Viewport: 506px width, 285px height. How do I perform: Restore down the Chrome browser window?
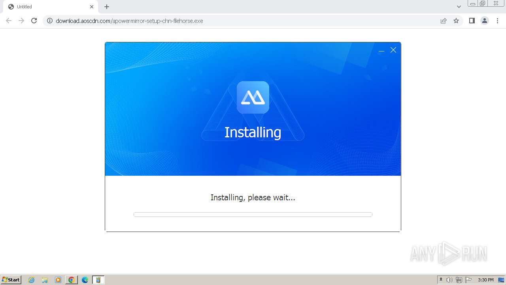(x=483, y=4)
